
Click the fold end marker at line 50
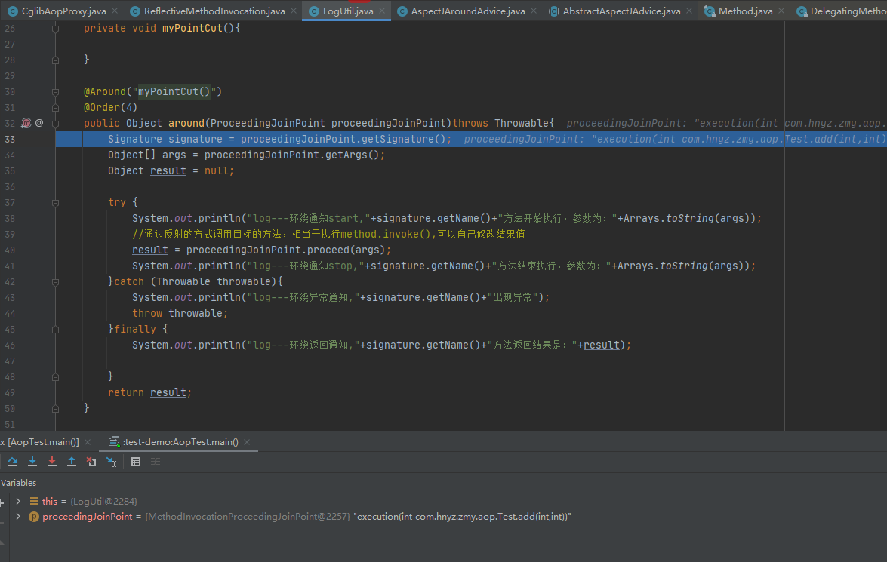pos(55,408)
